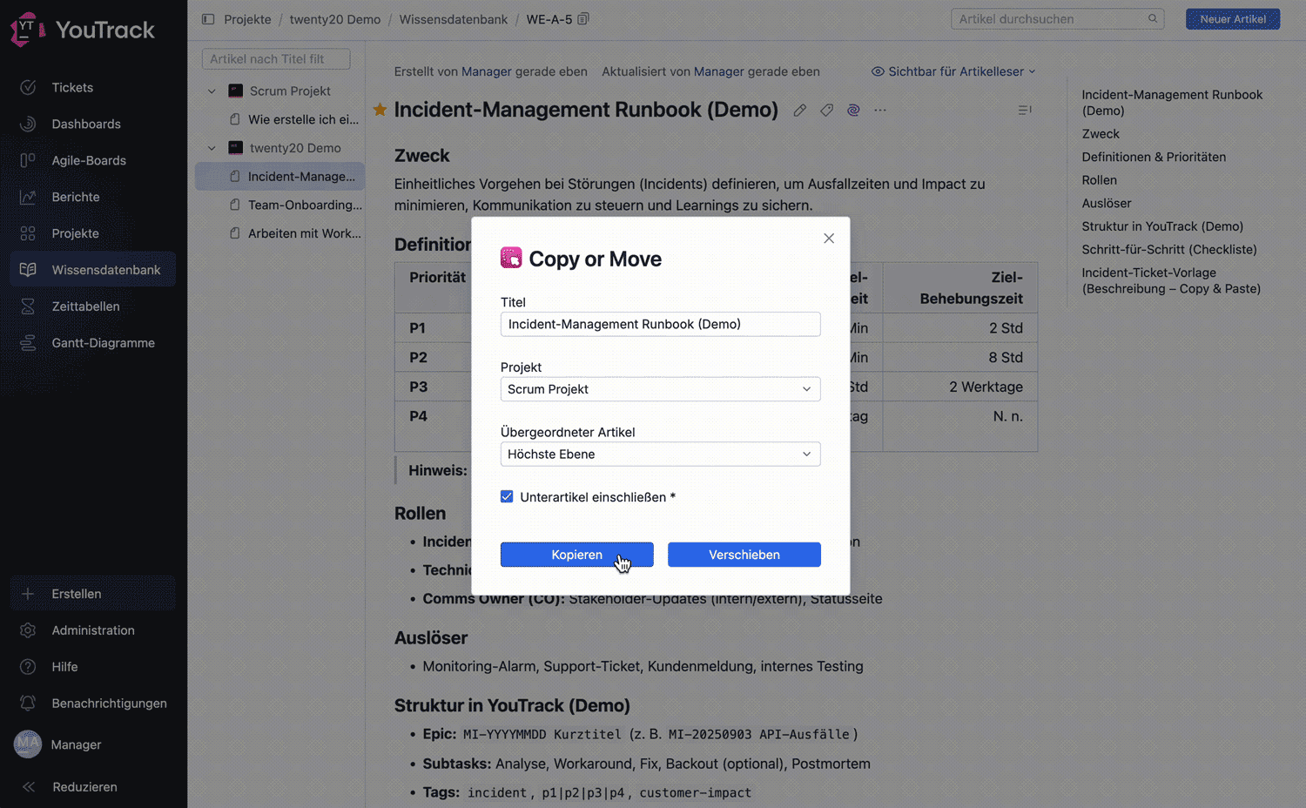Screen dimensions: 1306x808
Task: Uncheck the Unterartikel einschließen checkbox
Action: coord(507,497)
